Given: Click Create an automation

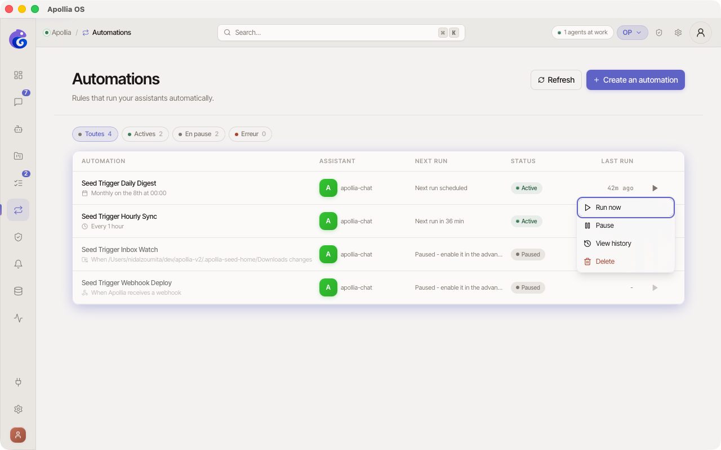Looking at the screenshot, I should [x=635, y=80].
